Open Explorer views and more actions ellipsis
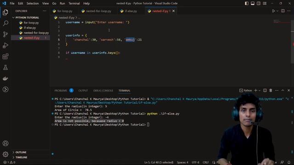Viewport: 294px width, 165px height. (45, 11)
